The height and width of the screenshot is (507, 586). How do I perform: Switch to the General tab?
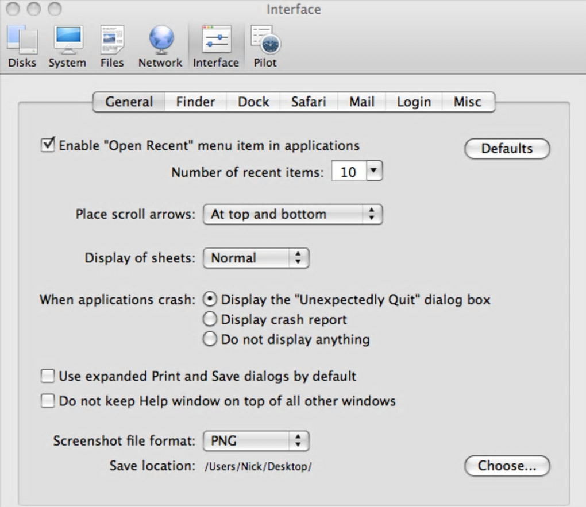[x=129, y=102]
